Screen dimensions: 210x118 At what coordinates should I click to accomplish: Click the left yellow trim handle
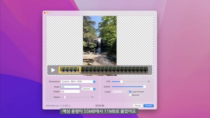59,70
